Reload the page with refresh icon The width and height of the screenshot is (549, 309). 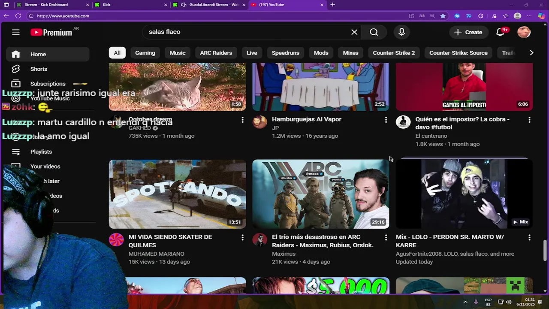(x=18, y=16)
